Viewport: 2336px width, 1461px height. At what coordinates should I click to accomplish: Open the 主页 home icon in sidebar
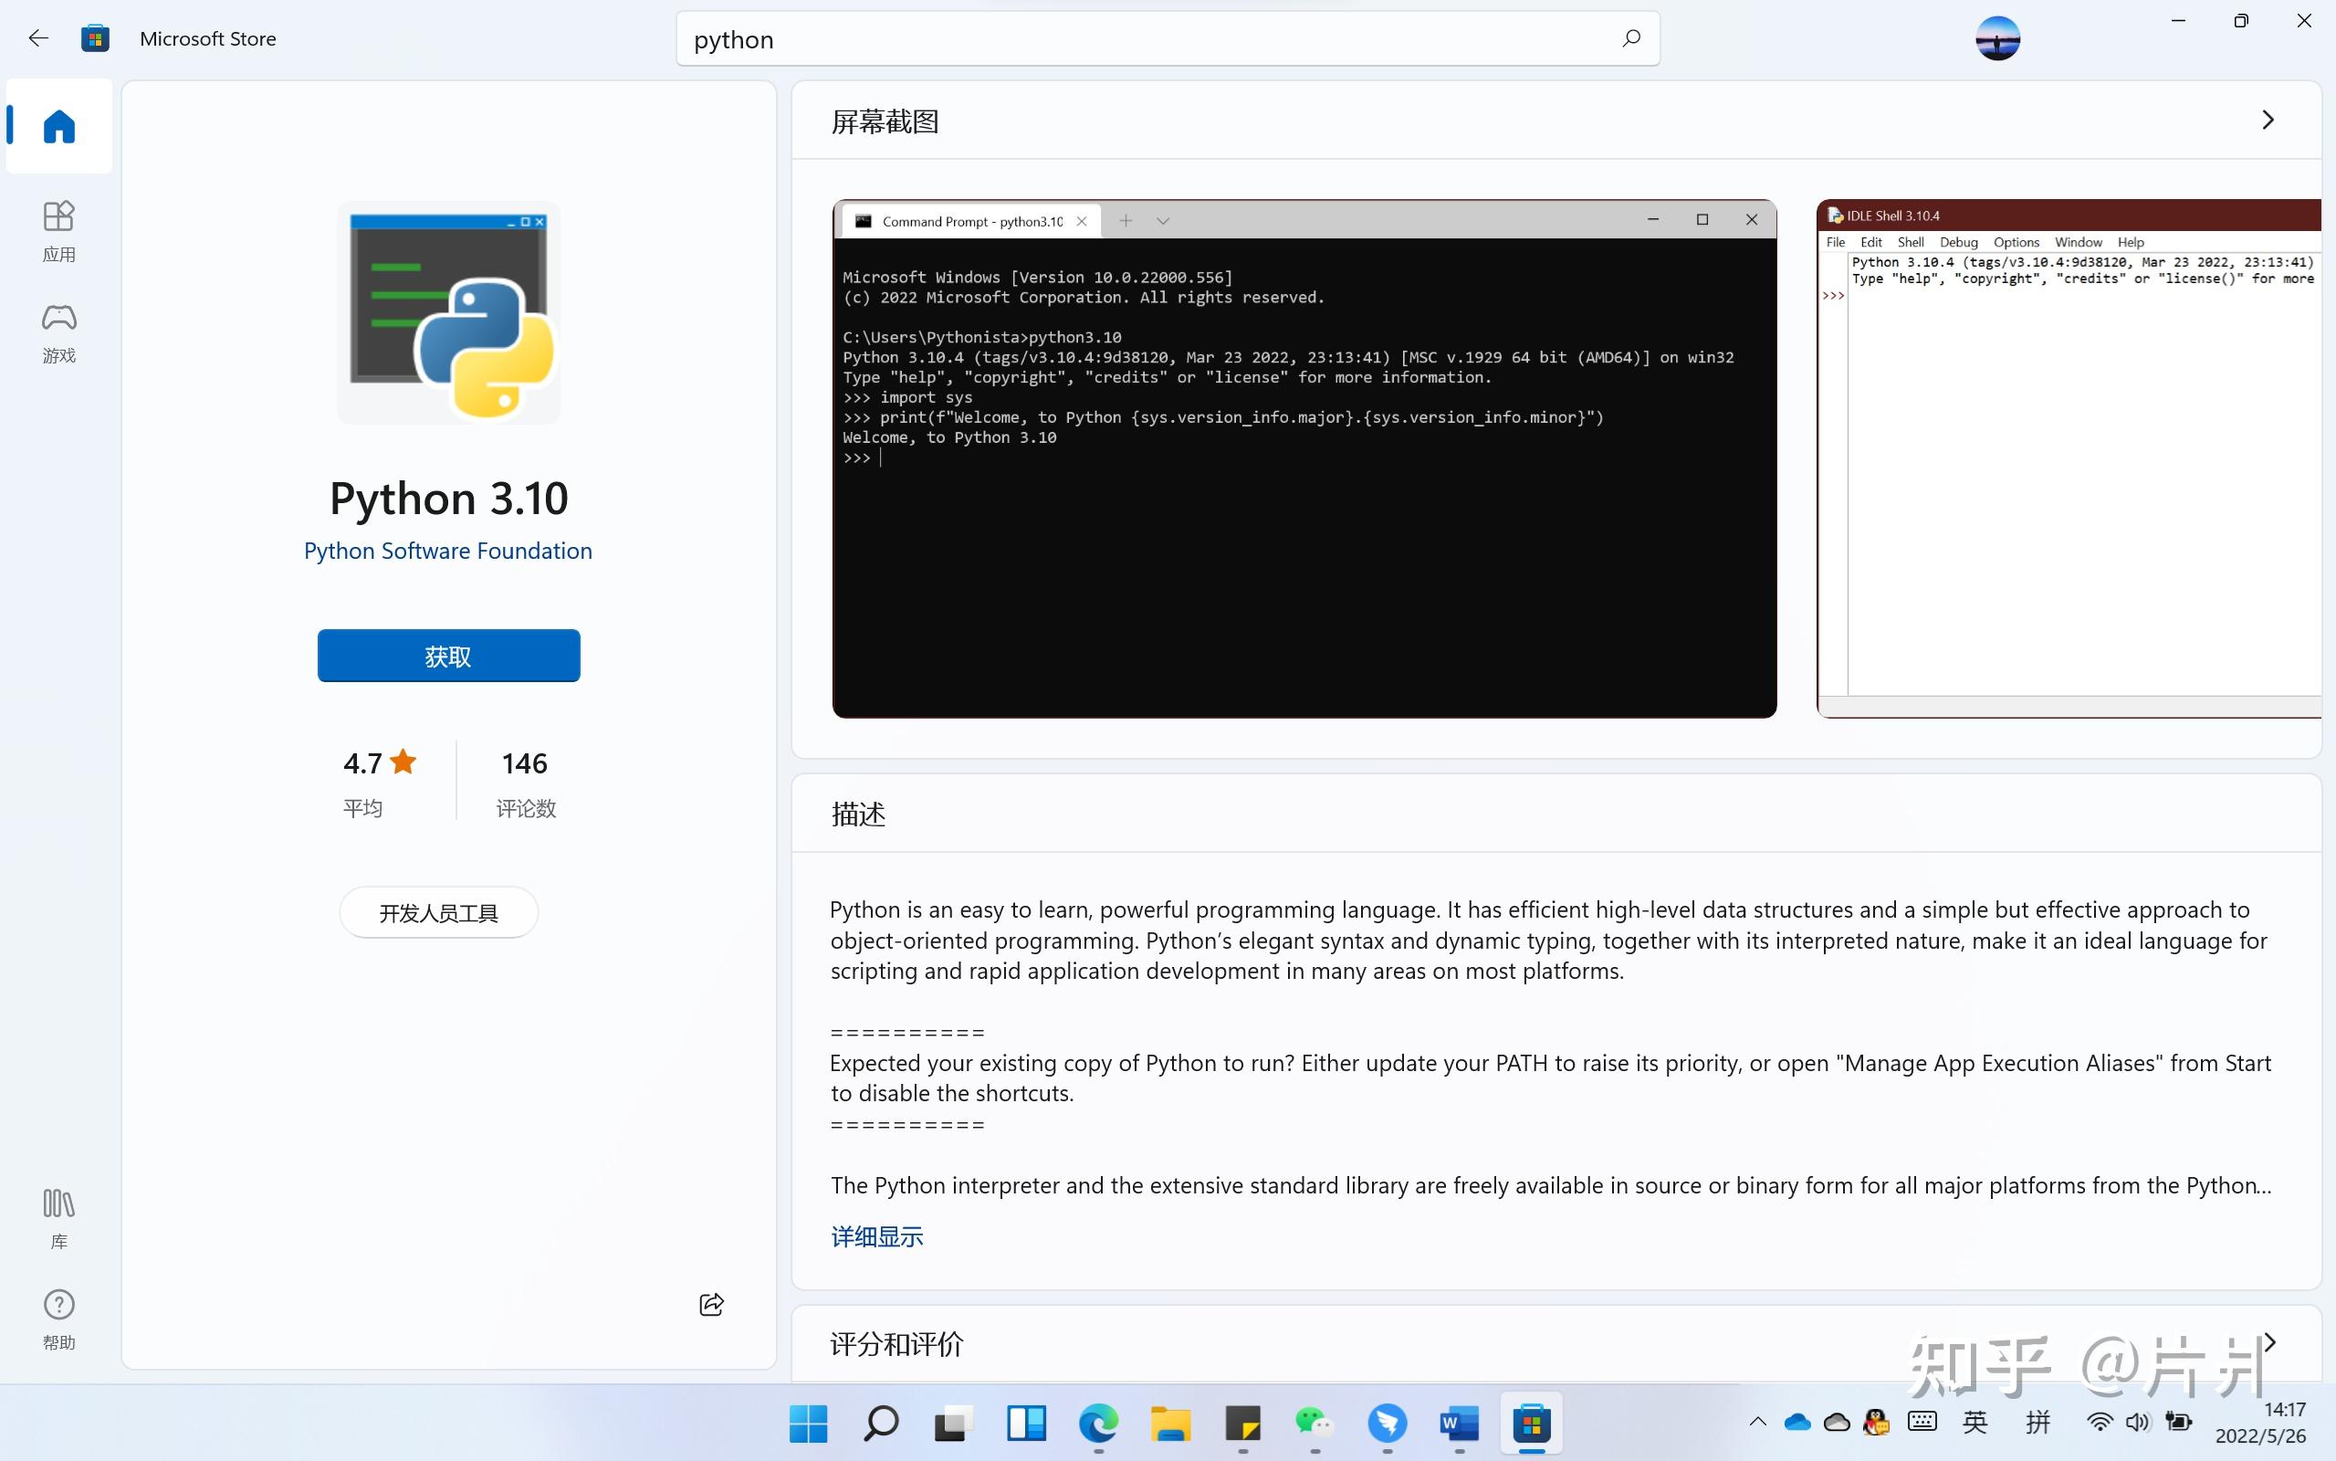58,126
